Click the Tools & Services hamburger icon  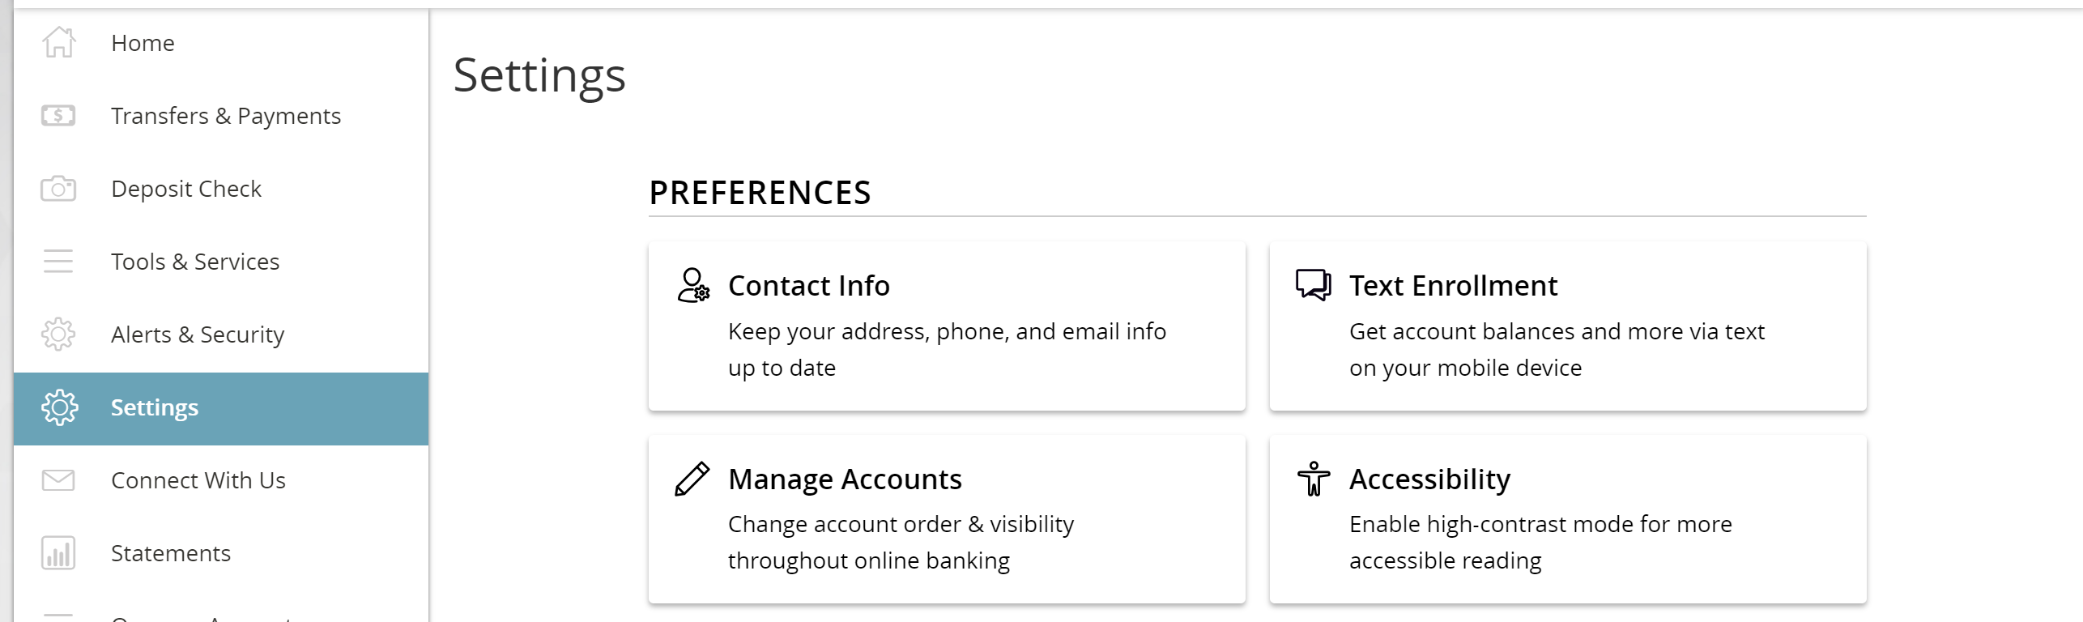tap(58, 262)
